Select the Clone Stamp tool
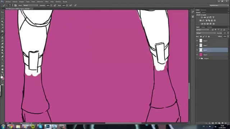The height and width of the screenshot is (129, 230). click(2, 37)
